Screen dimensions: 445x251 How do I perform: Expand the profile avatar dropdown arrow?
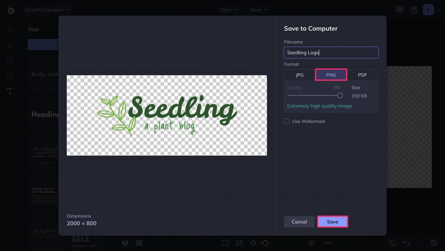(x=438, y=9)
